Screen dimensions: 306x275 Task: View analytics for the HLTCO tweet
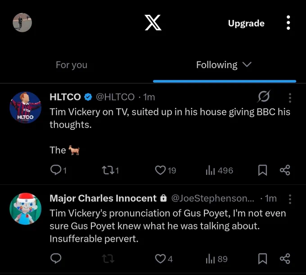click(x=219, y=170)
